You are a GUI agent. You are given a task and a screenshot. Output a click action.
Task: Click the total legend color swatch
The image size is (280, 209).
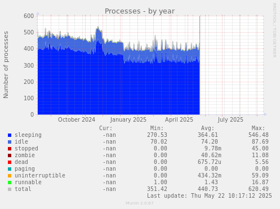(x=10, y=189)
